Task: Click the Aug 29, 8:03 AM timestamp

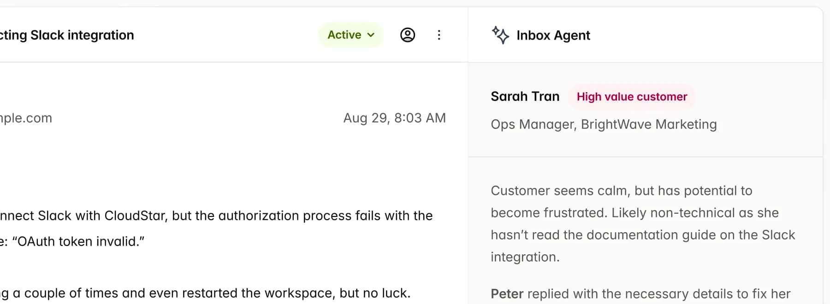Action: coord(394,118)
